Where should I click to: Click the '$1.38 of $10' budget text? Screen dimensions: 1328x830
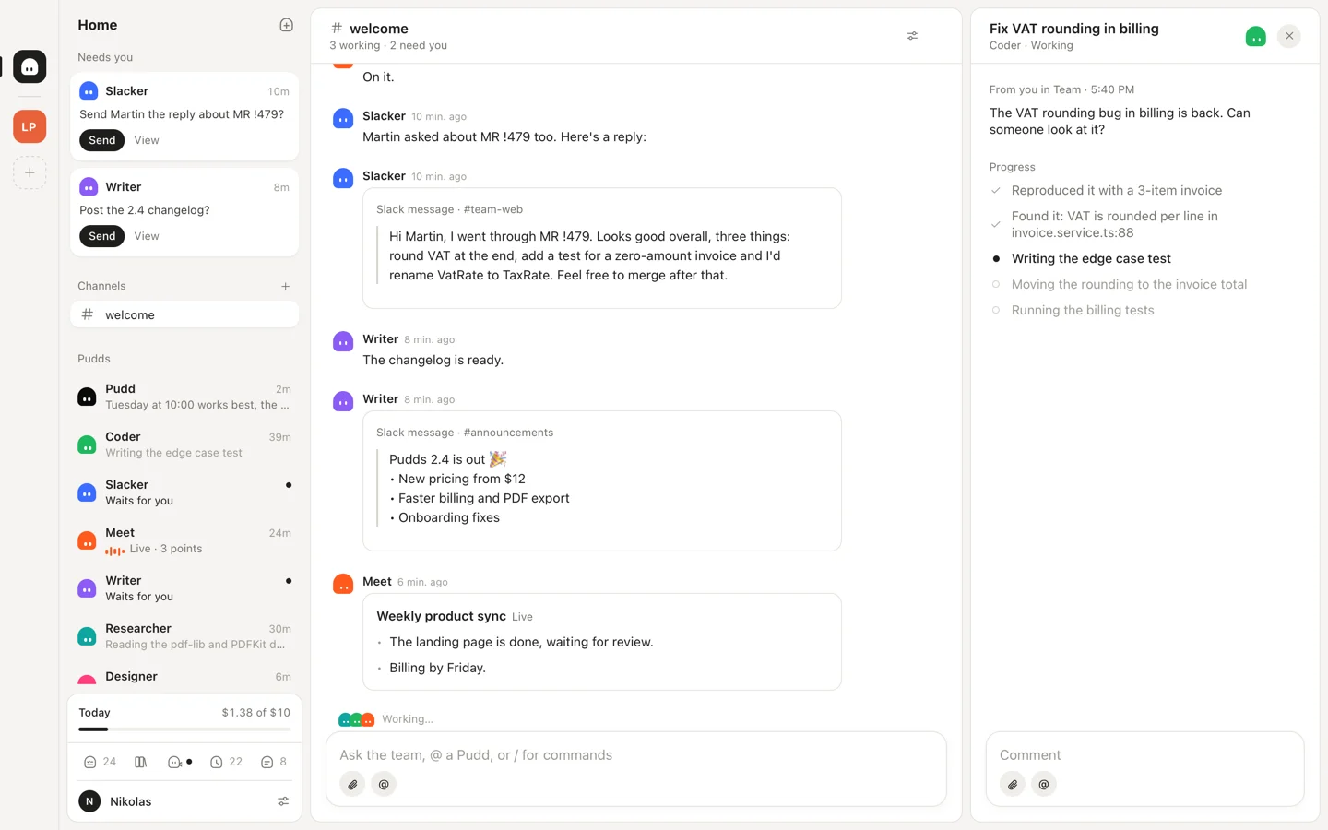coord(255,713)
